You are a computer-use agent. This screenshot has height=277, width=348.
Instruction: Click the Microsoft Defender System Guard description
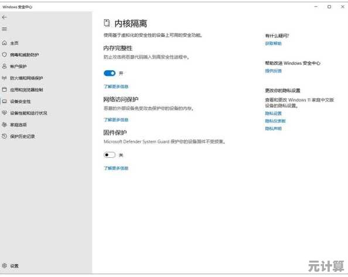coord(165,141)
